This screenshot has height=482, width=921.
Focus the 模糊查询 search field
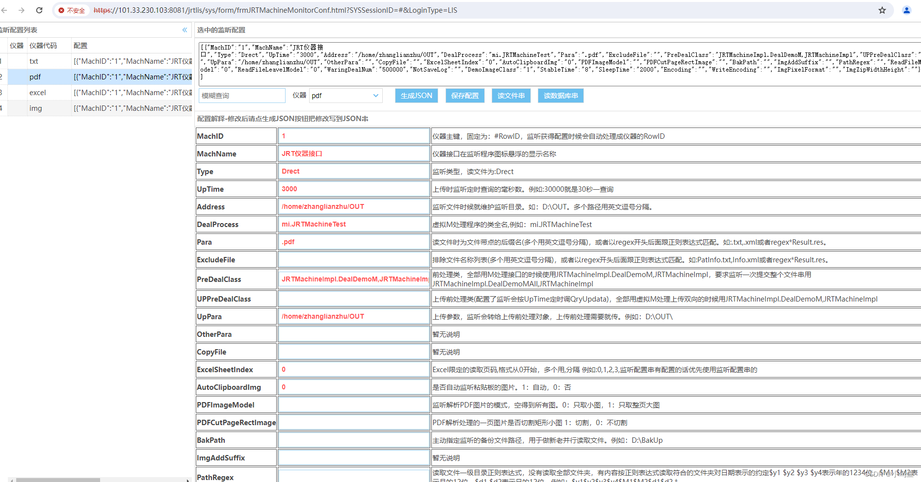pyautogui.click(x=242, y=96)
